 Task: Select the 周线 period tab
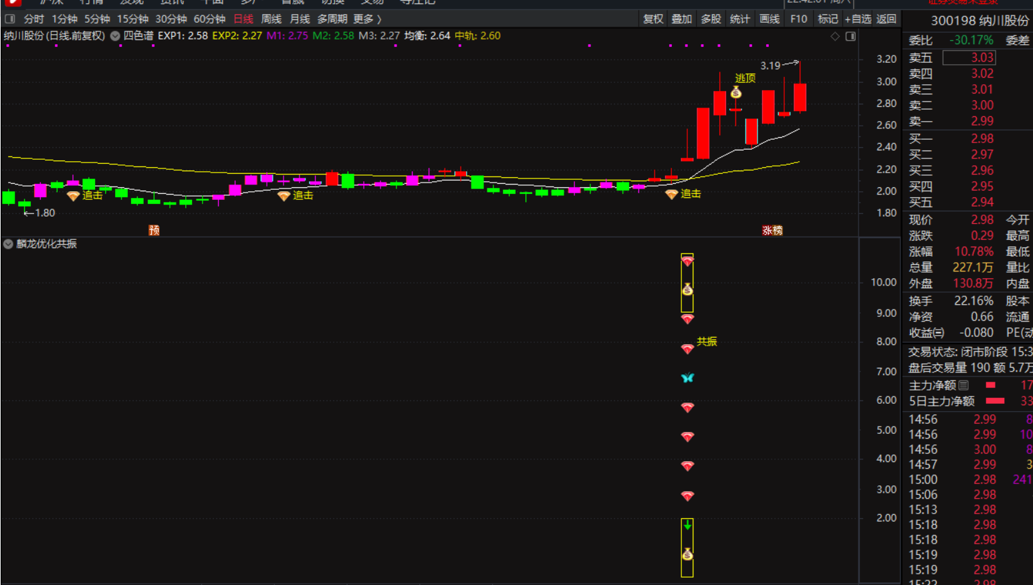click(x=271, y=19)
